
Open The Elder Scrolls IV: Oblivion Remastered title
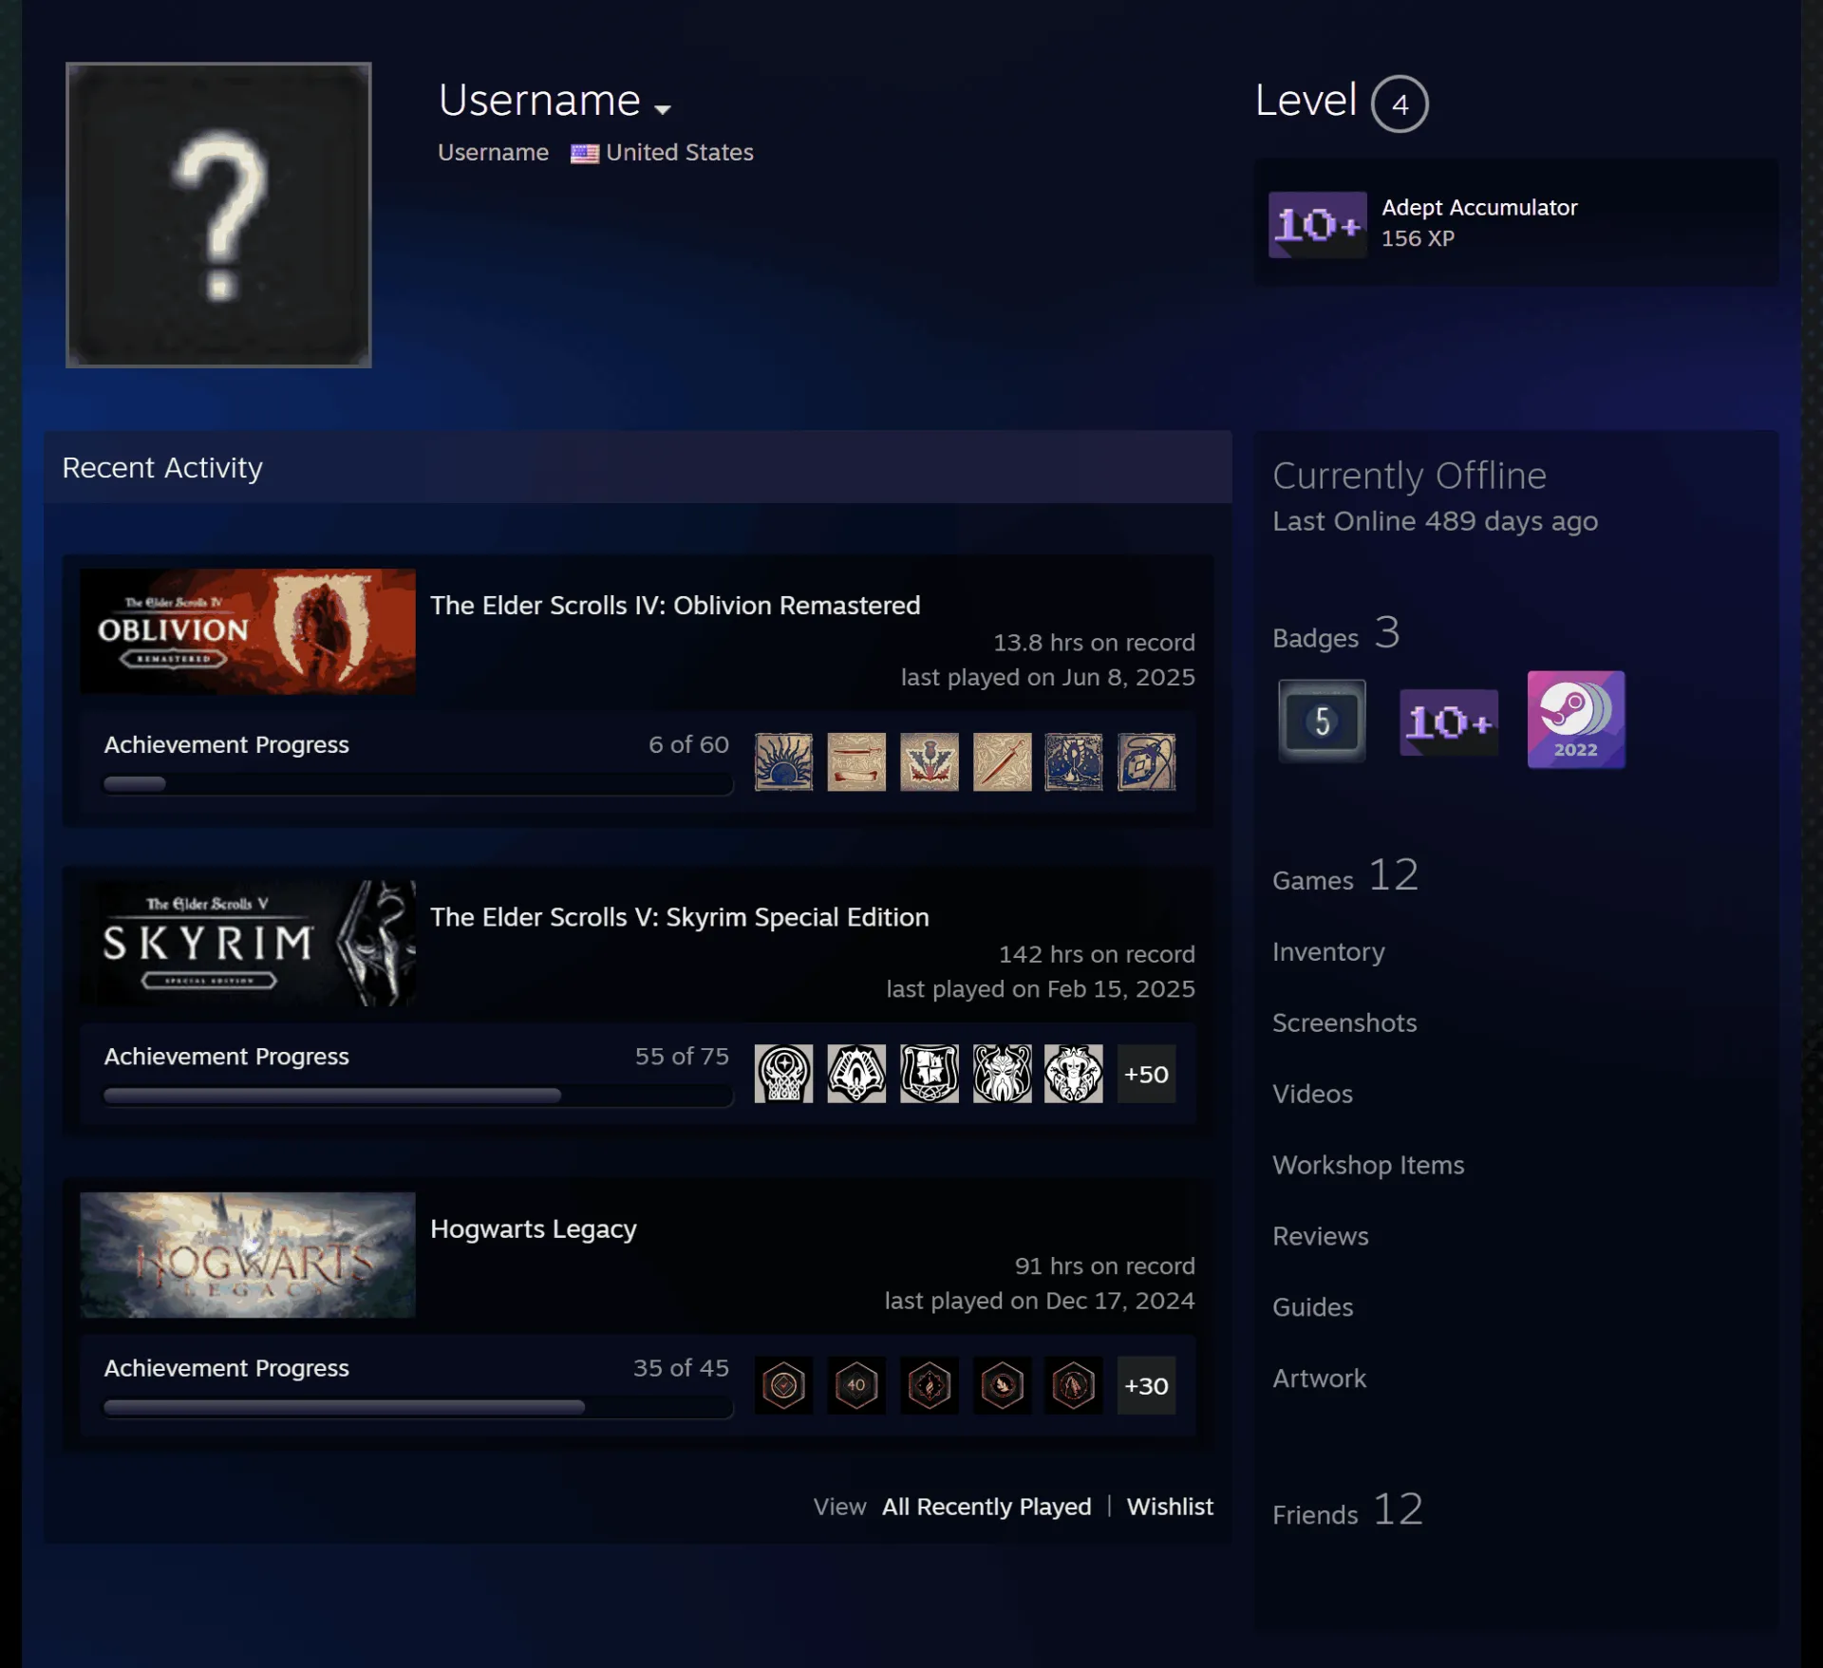tap(675, 606)
